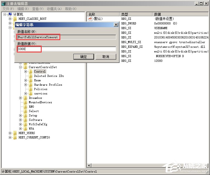
Task: Open the 收藏夹(A) menu
Action: pos(54,9)
